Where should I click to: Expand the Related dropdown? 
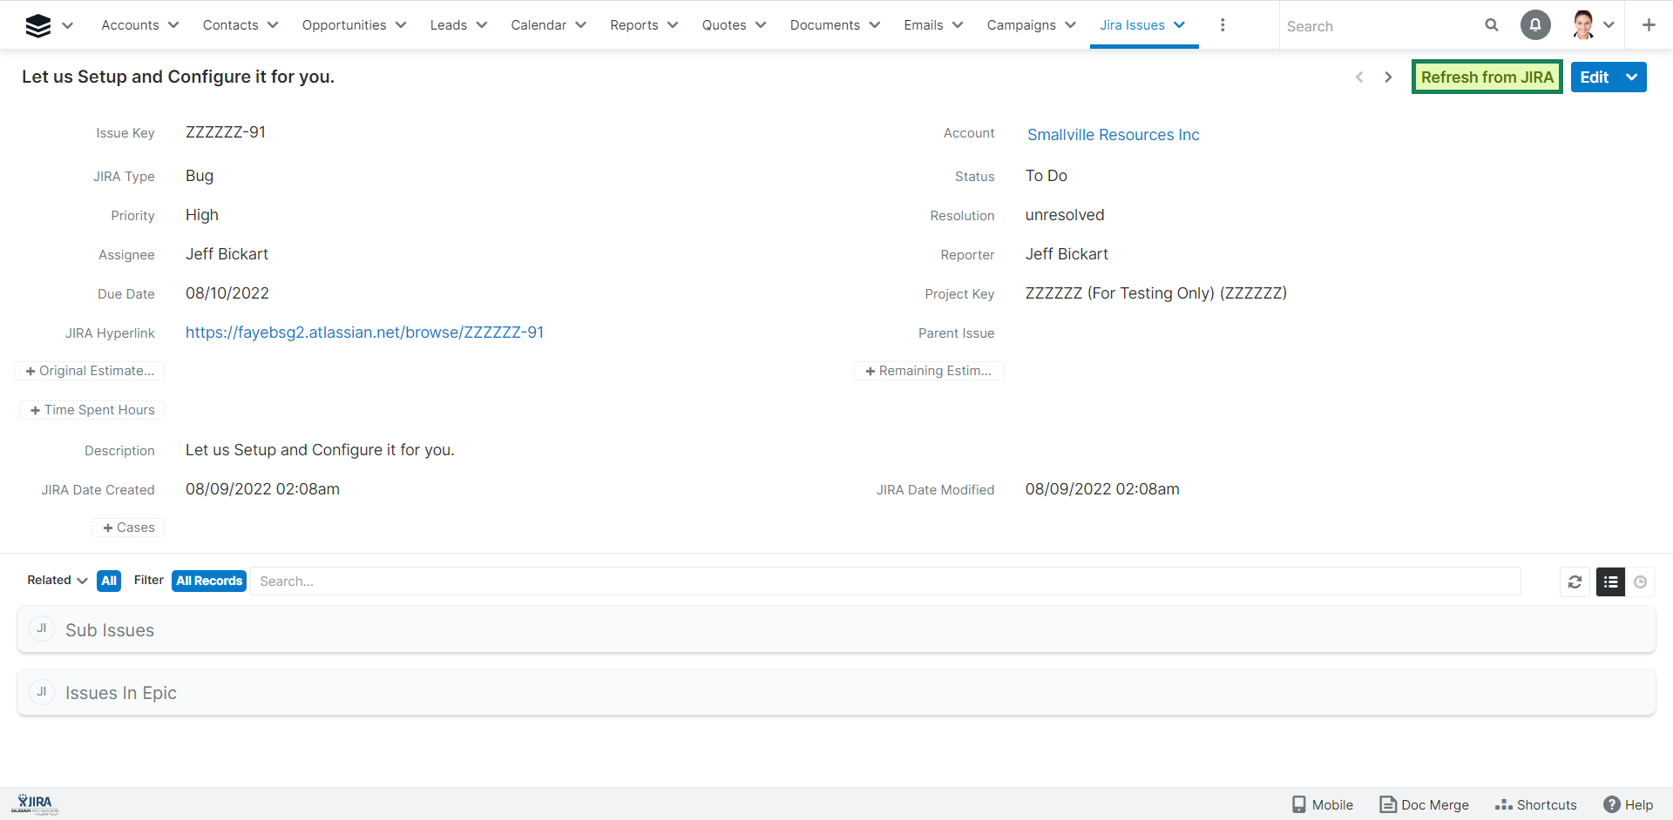(x=58, y=581)
